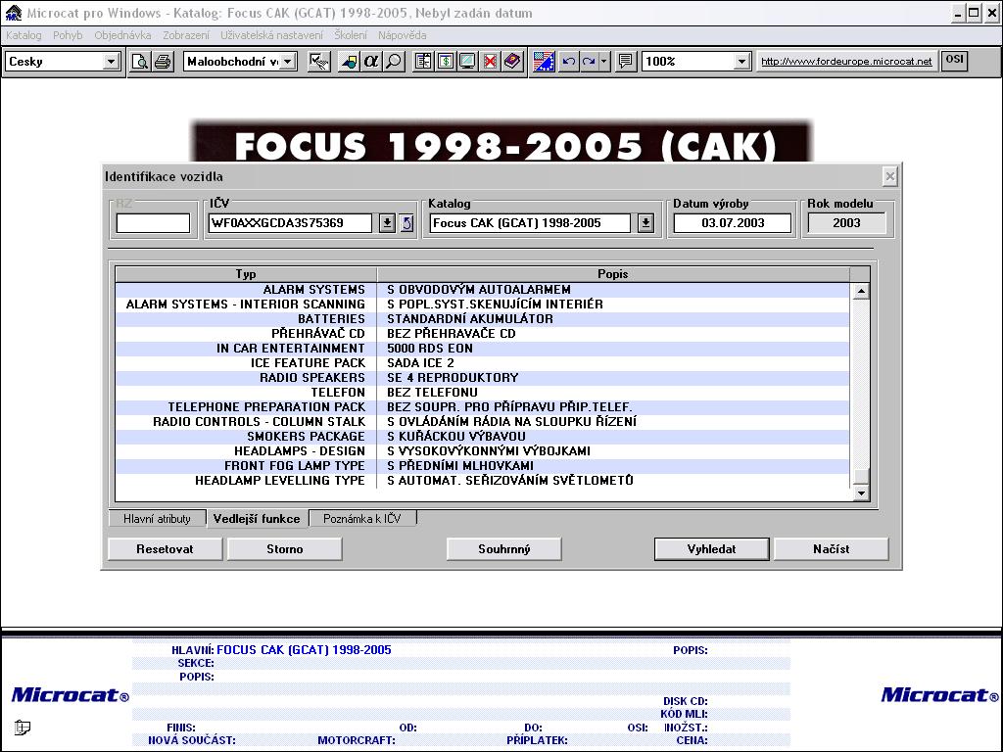1003x752 pixels.
Task: Click the alpha symbol toolbar icon
Action: (x=371, y=62)
